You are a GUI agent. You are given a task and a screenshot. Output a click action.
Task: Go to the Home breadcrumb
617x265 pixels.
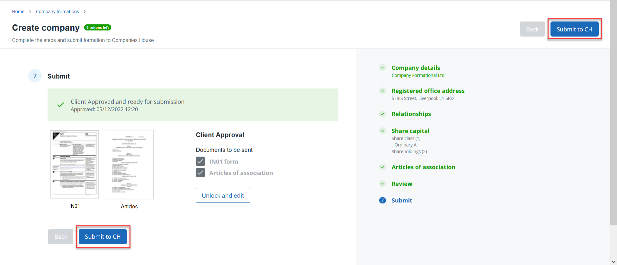pyautogui.click(x=18, y=12)
